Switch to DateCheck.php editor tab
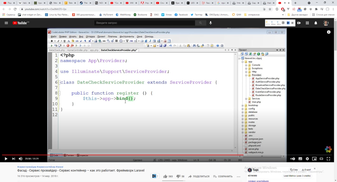 (57, 50)
